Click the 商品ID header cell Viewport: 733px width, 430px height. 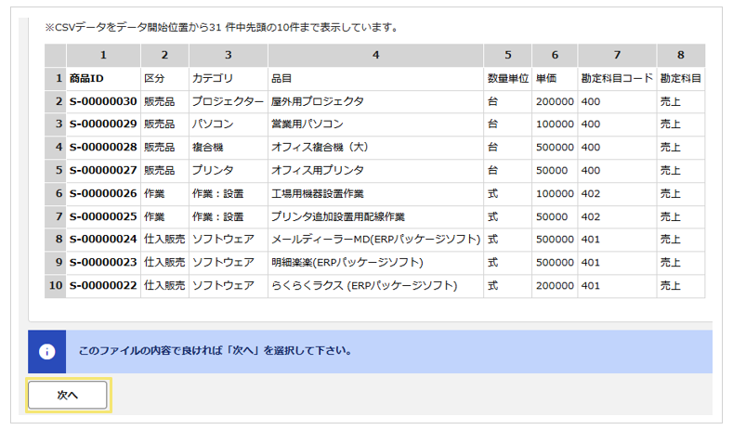click(x=103, y=79)
